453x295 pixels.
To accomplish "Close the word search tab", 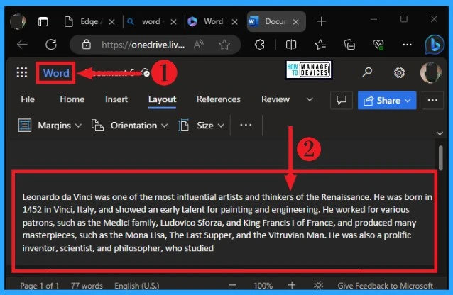I will pos(173,22).
